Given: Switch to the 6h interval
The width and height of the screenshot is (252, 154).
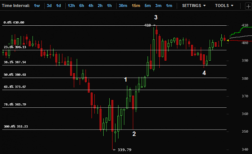Looking at the screenshot, I should [81, 6].
